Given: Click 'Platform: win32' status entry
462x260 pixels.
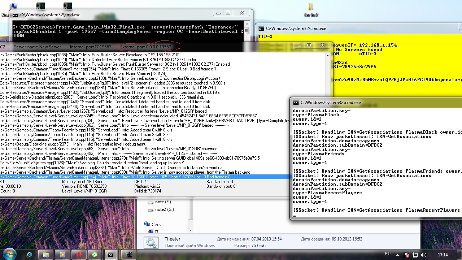Looking at the screenshot, I should [147, 186].
